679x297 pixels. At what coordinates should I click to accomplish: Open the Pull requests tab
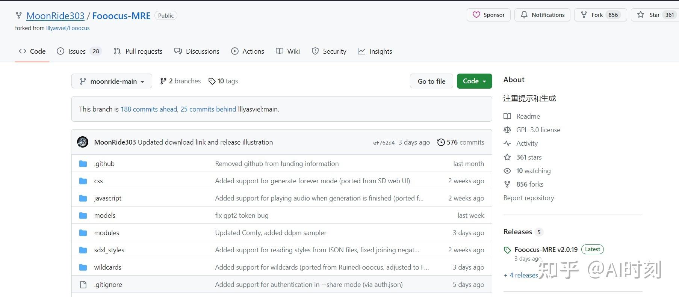pos(138,51)
